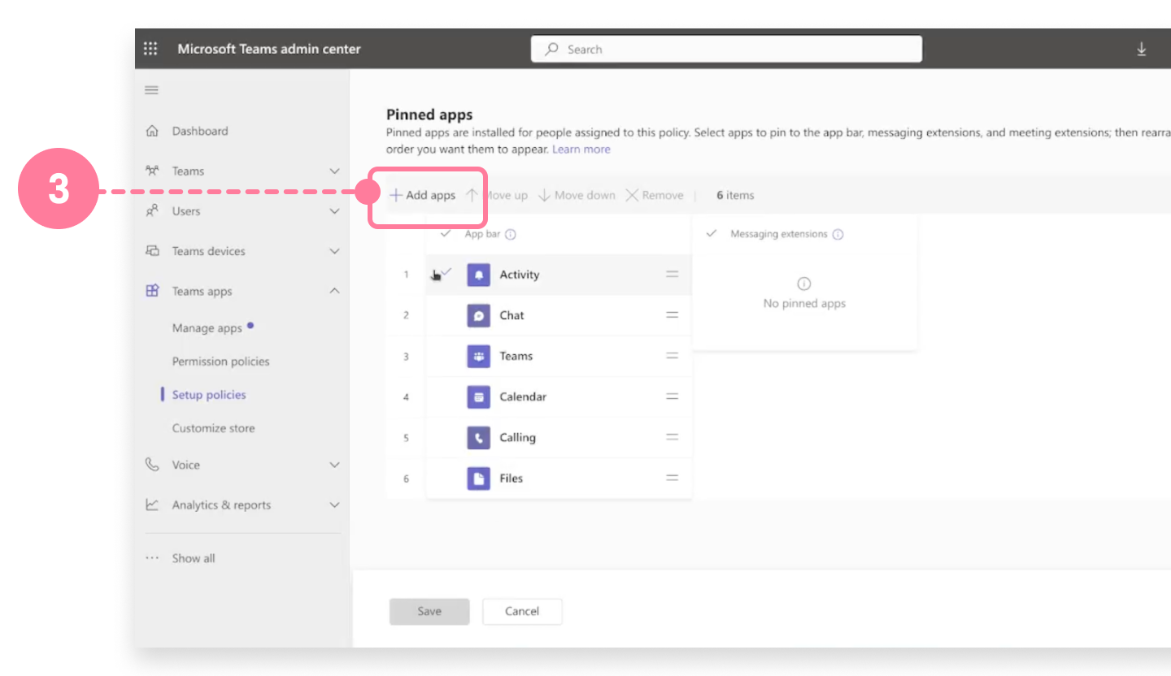This screenshot has height=676, width=1171.
Task: Open Manage apps page
Action: 207,328
